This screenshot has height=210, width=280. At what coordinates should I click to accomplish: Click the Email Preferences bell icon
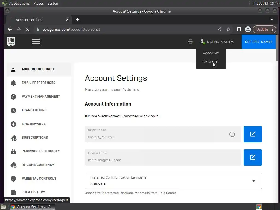point(13,83)
